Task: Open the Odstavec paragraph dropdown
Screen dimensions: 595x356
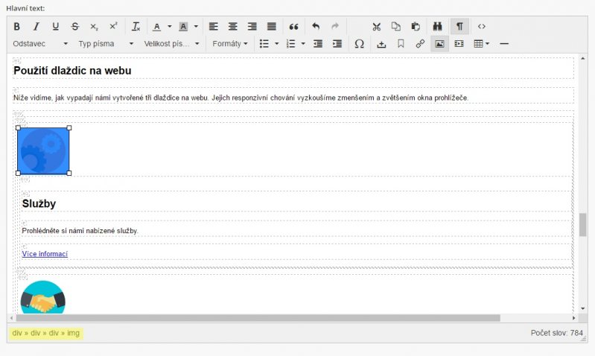Action: [40, 44]
